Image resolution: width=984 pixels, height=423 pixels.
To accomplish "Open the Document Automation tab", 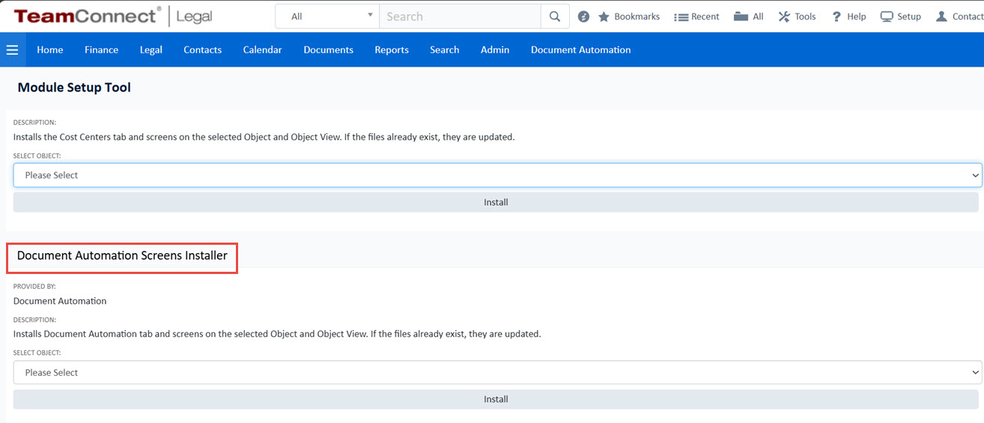I will 581,50.
